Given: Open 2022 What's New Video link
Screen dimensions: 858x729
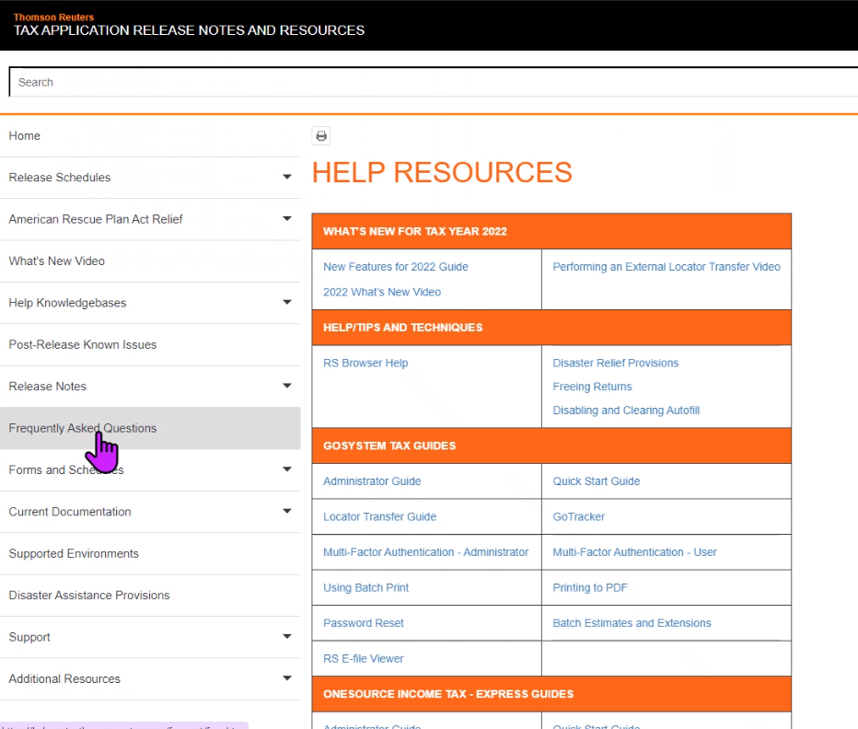Looking at the screenshot, I should coord(382,292).
